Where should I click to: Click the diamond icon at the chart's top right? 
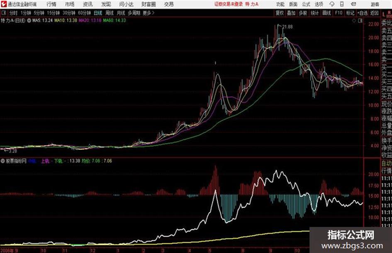pyautogui.click(x=354, y=21)
